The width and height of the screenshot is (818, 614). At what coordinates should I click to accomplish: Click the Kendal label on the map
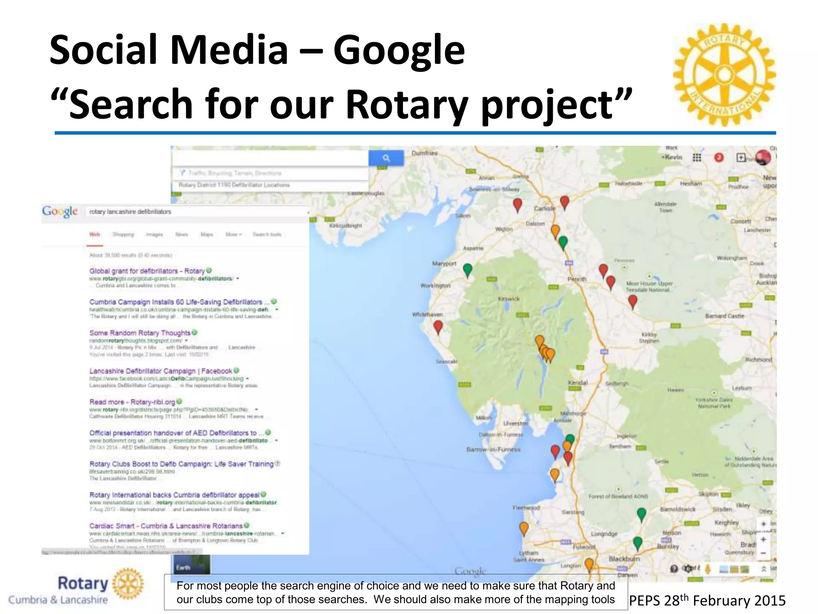(x=578, y=383)
